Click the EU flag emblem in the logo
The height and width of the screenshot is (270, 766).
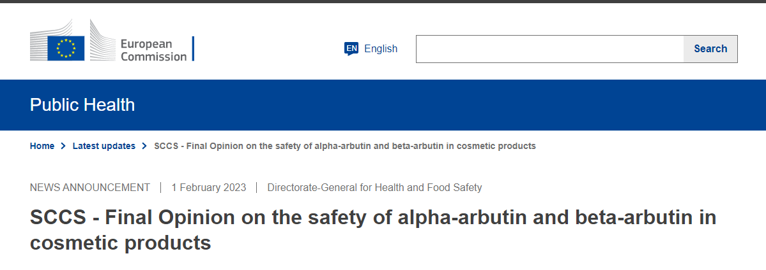[x=66, y=48]
